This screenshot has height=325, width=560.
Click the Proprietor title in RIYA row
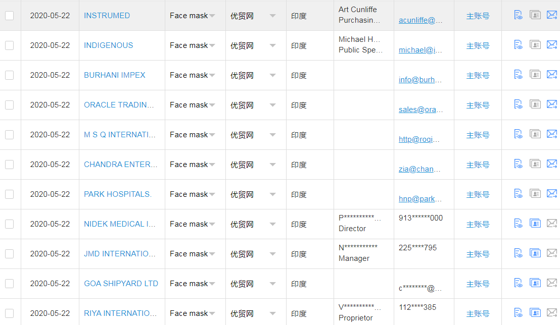click(356, 318)
